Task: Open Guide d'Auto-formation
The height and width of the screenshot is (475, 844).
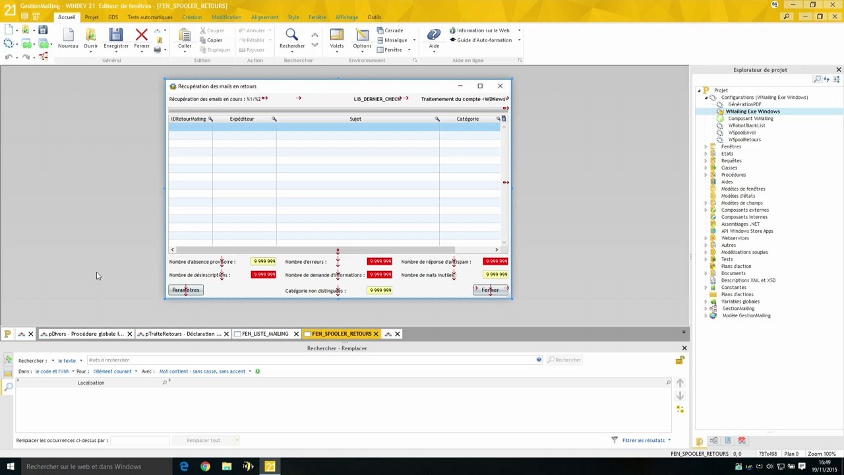Action: [480, 40]
